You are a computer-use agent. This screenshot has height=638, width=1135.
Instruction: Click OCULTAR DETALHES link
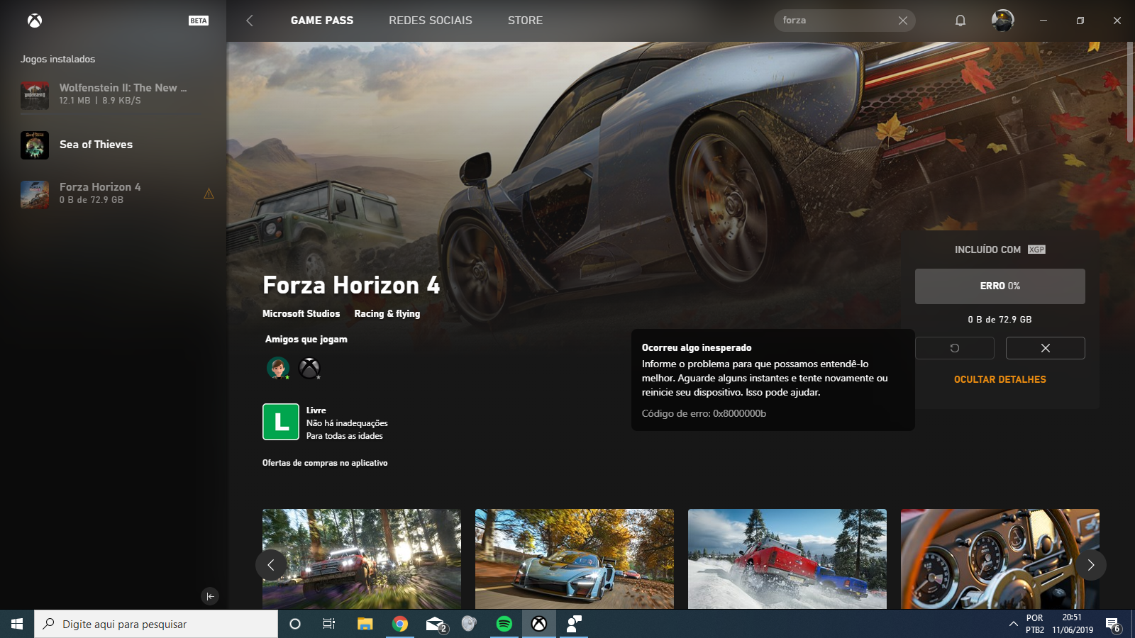click(x=1000, y=379)
